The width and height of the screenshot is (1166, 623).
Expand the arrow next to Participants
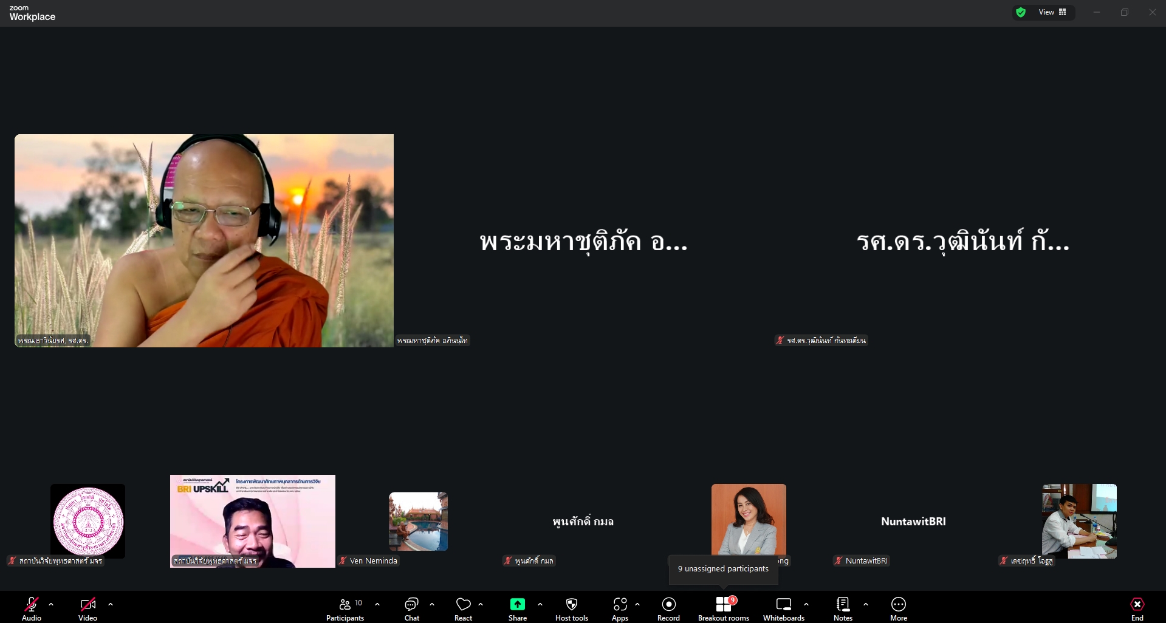(377, 604)
